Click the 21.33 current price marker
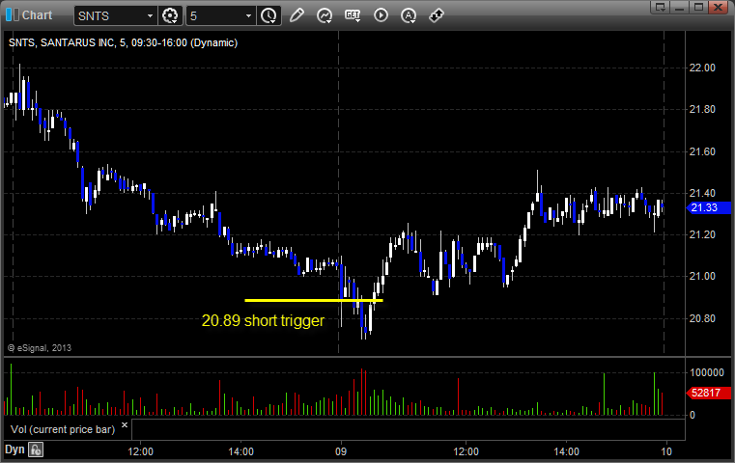 (708, 207)
